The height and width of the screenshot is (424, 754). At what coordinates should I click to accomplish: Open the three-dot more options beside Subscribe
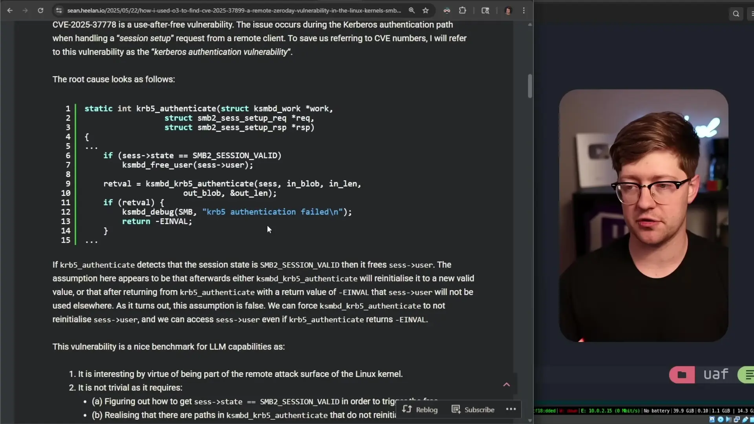[511, 409]
